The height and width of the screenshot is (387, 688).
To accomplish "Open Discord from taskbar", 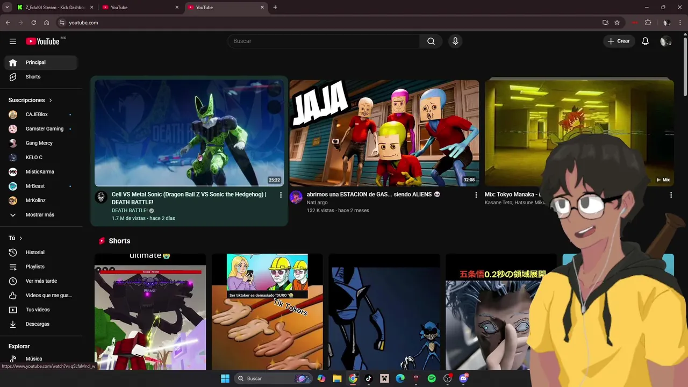I will tap(463, 378).
